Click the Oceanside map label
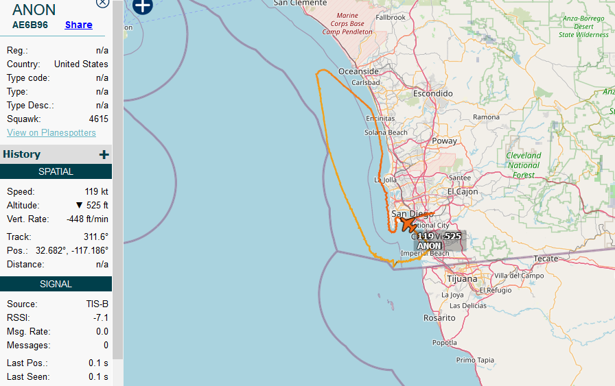 [x=358, y=71]
